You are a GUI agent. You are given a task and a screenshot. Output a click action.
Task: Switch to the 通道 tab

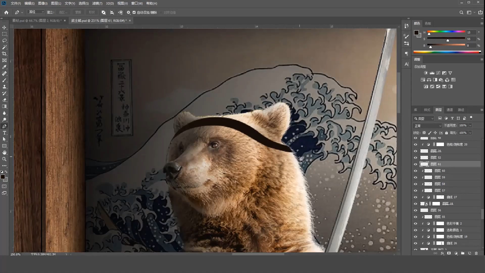click(x=450, y=110)
